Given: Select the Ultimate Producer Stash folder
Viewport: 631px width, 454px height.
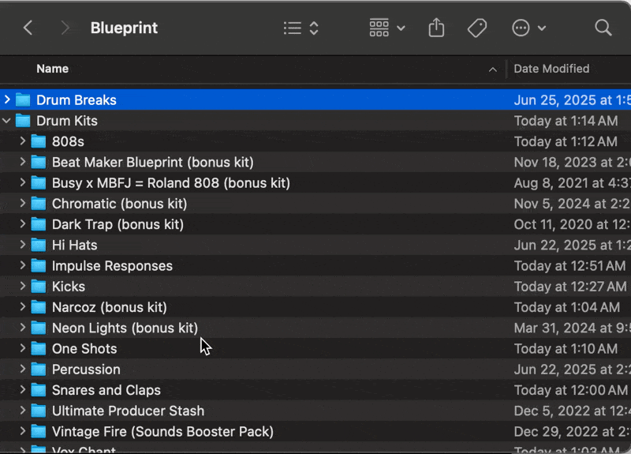Looking at the screenshot, I should pyautogui.click(x=128, y=411).
